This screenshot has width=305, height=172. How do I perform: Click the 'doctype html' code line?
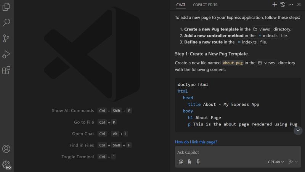click(x=193, y=85)
